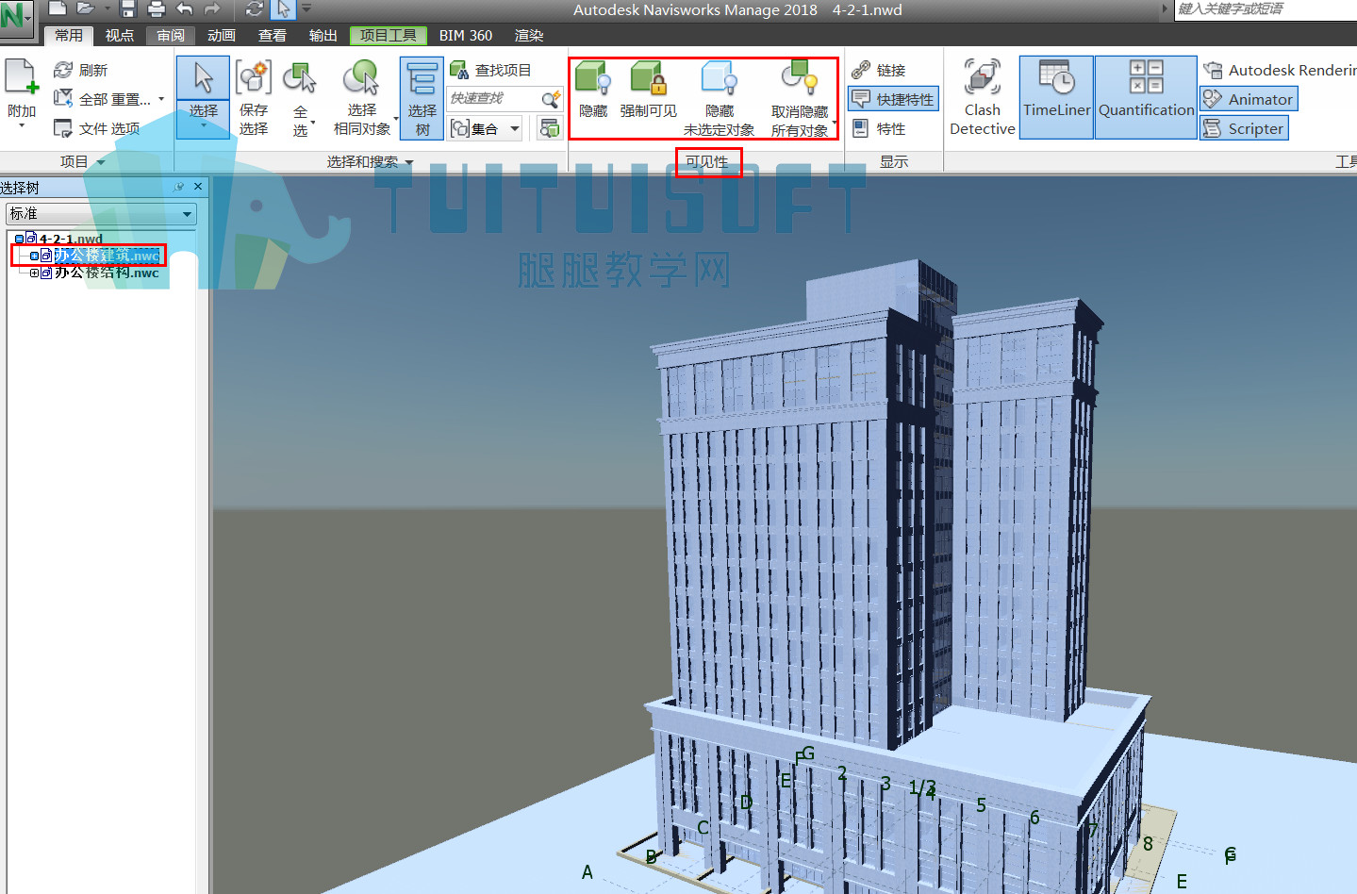Click 选择相同对象 select same icon

(x=361, y=77)
